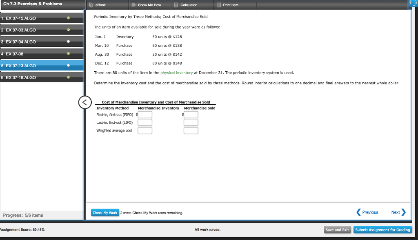Open Show Me How video
Image resolution: width=418 pixels, height=240 pixels.
[x=150, y=5]
